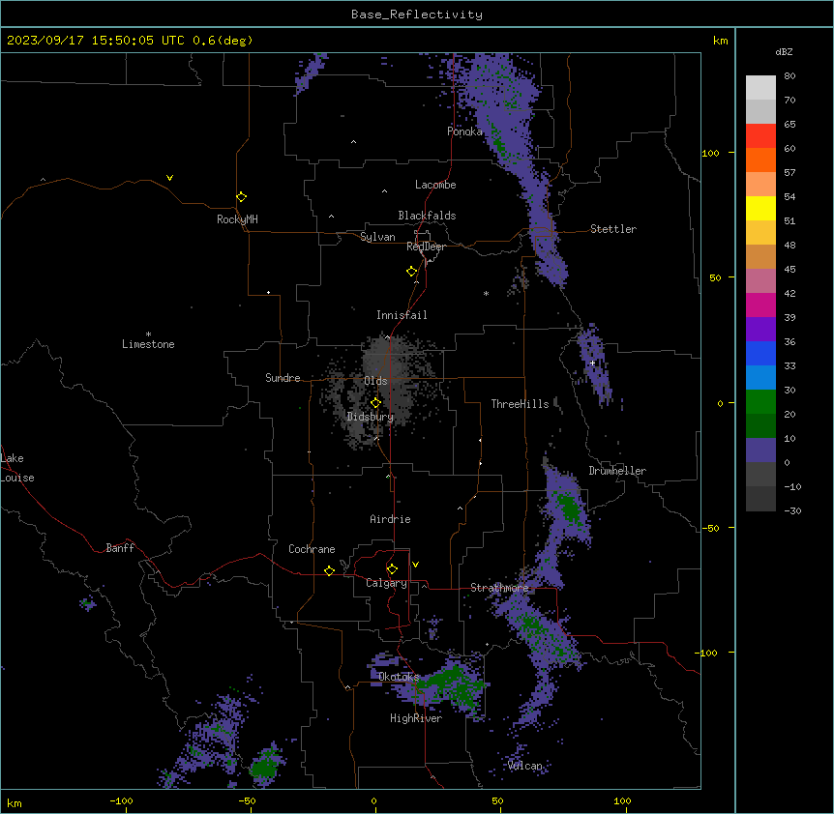
Task: Click the Sundre town label
Action: click(x=283, y=378)
